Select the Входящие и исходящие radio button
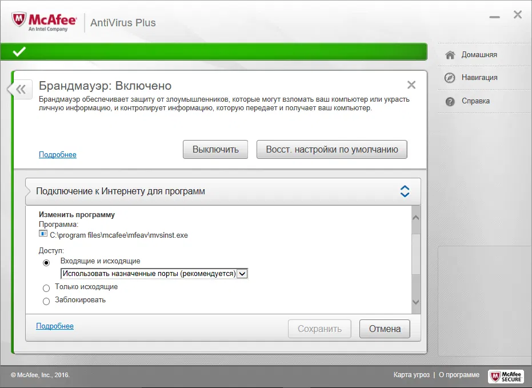The image size is (532, 388). [46, 262]
